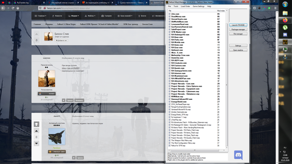292x164 pixels.
Task: Open the Load Order menu
Action: [186, 6]
